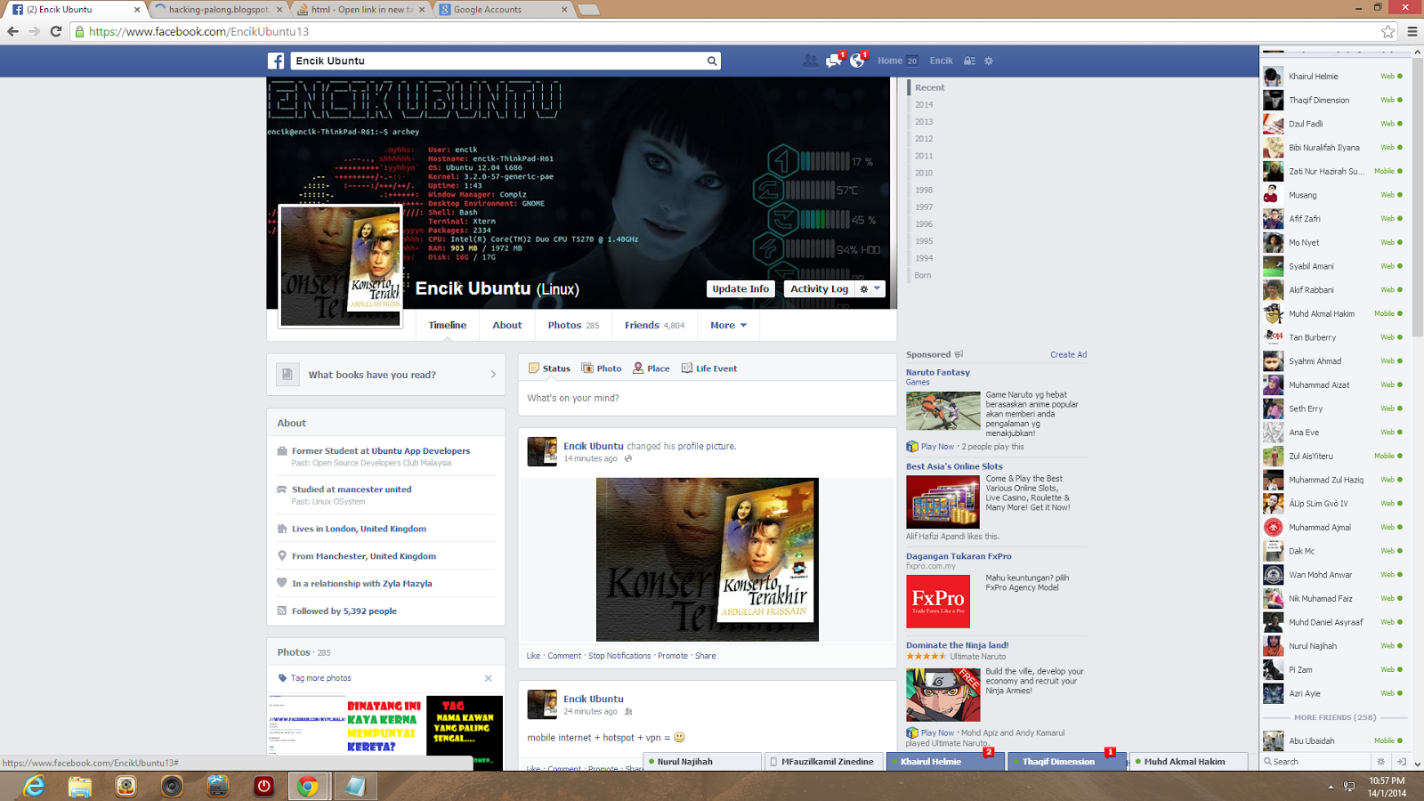Close the Encik Ubuntu browser tab
Image resolution: width=1424 pixels, height=801 pixels.
[x=137, y=10]
